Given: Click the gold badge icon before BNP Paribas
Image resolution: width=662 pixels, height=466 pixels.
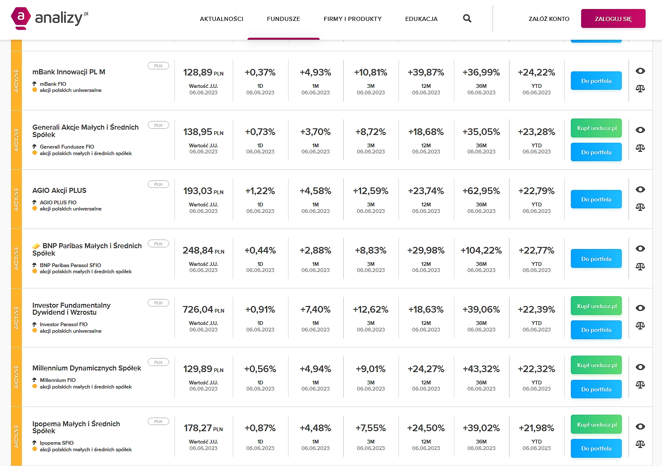Looking at the screenshot, I should click(x=36, y=246).
